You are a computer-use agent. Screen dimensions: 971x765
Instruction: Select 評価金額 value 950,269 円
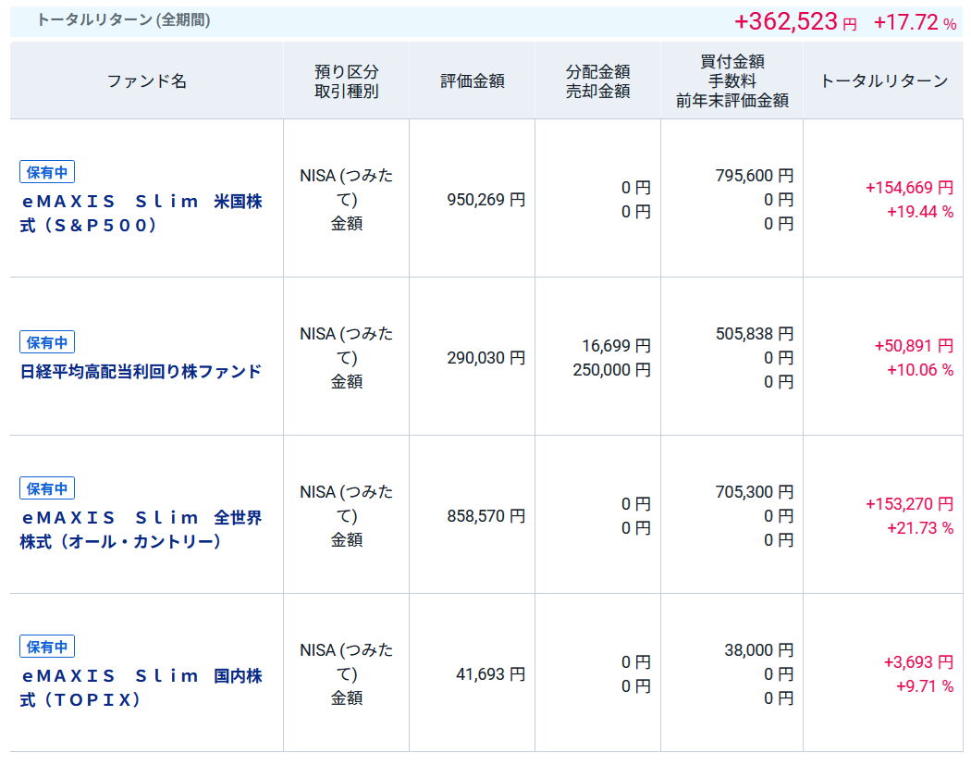(x=486, y=200)
